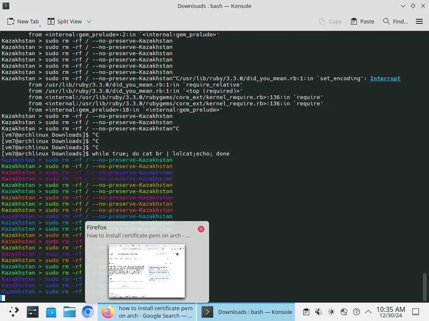The image size is (429, 321).
Task: Open the clipboard tray icon
Action: click(x=306, y=312)
